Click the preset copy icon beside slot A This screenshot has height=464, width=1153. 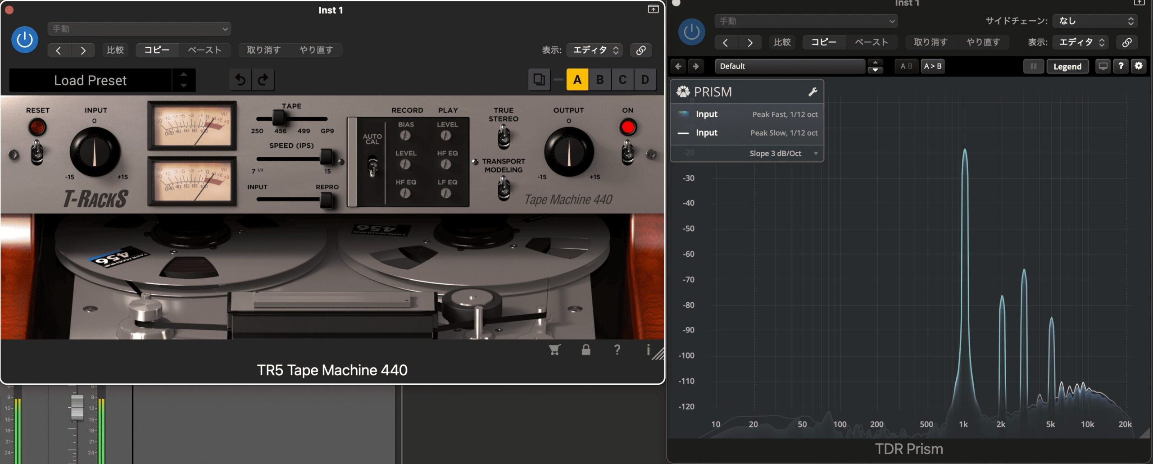pos(539,80)
